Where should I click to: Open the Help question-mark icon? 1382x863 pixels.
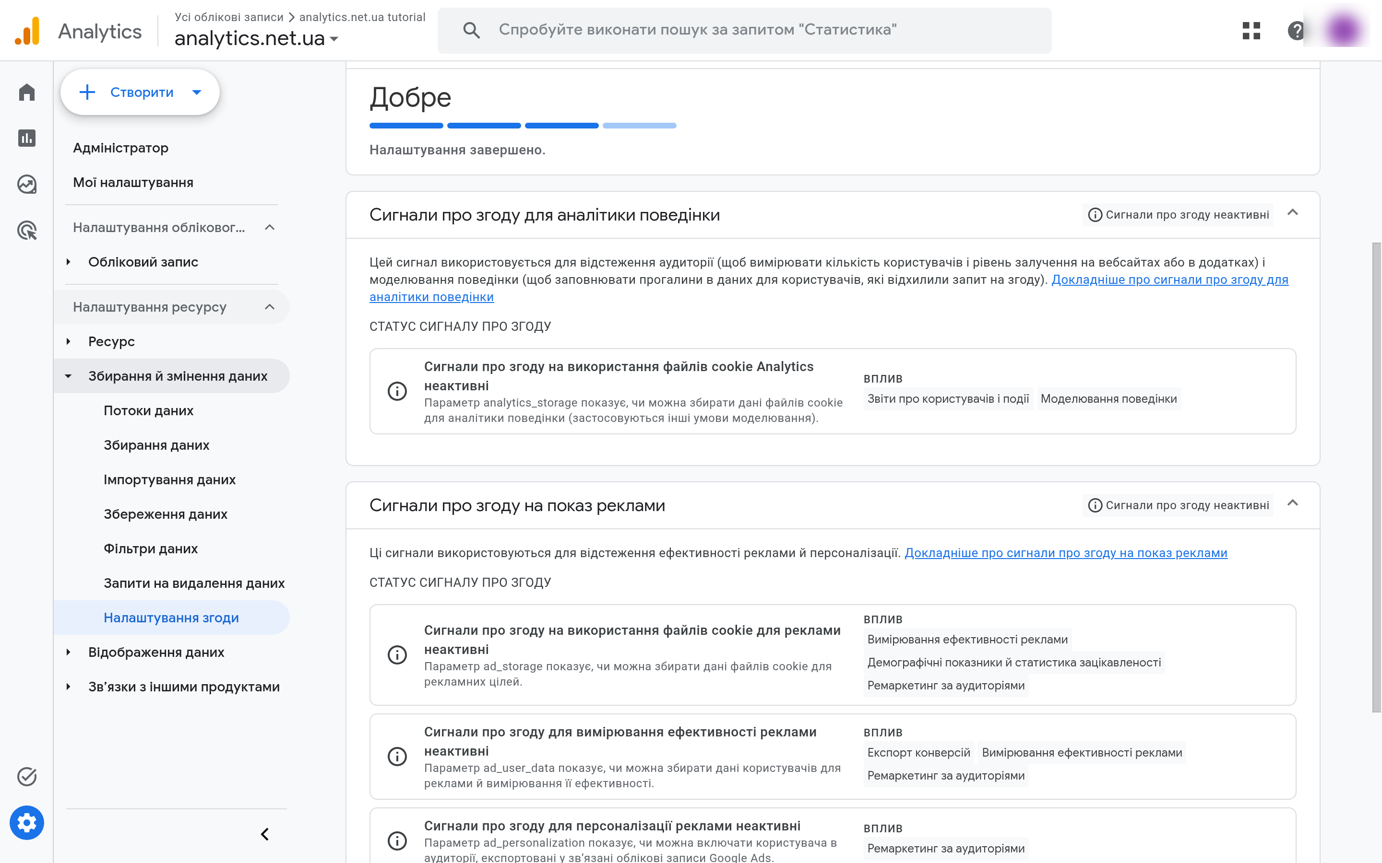tap(1296, 30)
